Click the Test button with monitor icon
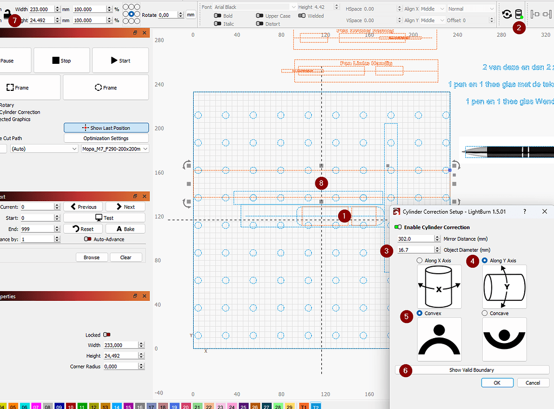The image size is (554, 409). click(x=104, y=218)
